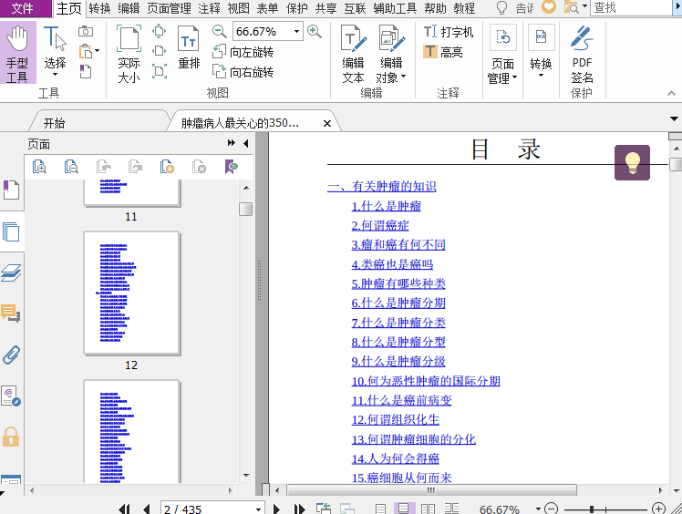The image size is (682, 514).
Task: Open the ribbon 66.67% zoom dropdown
Action: [x=296, y=31]
